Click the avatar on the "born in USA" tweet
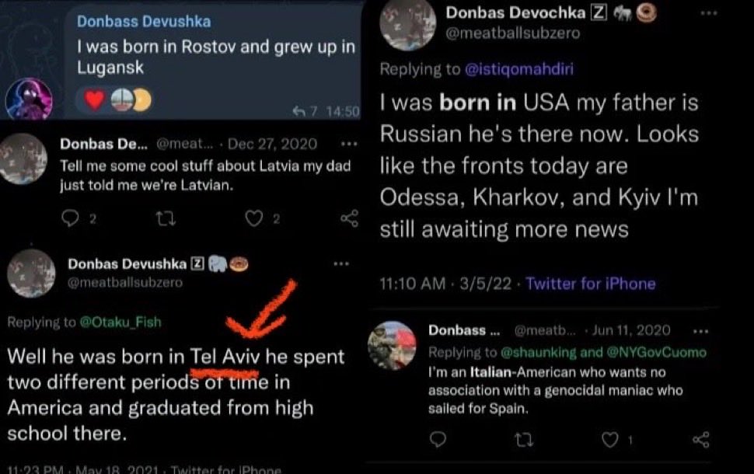 (407, 25)
